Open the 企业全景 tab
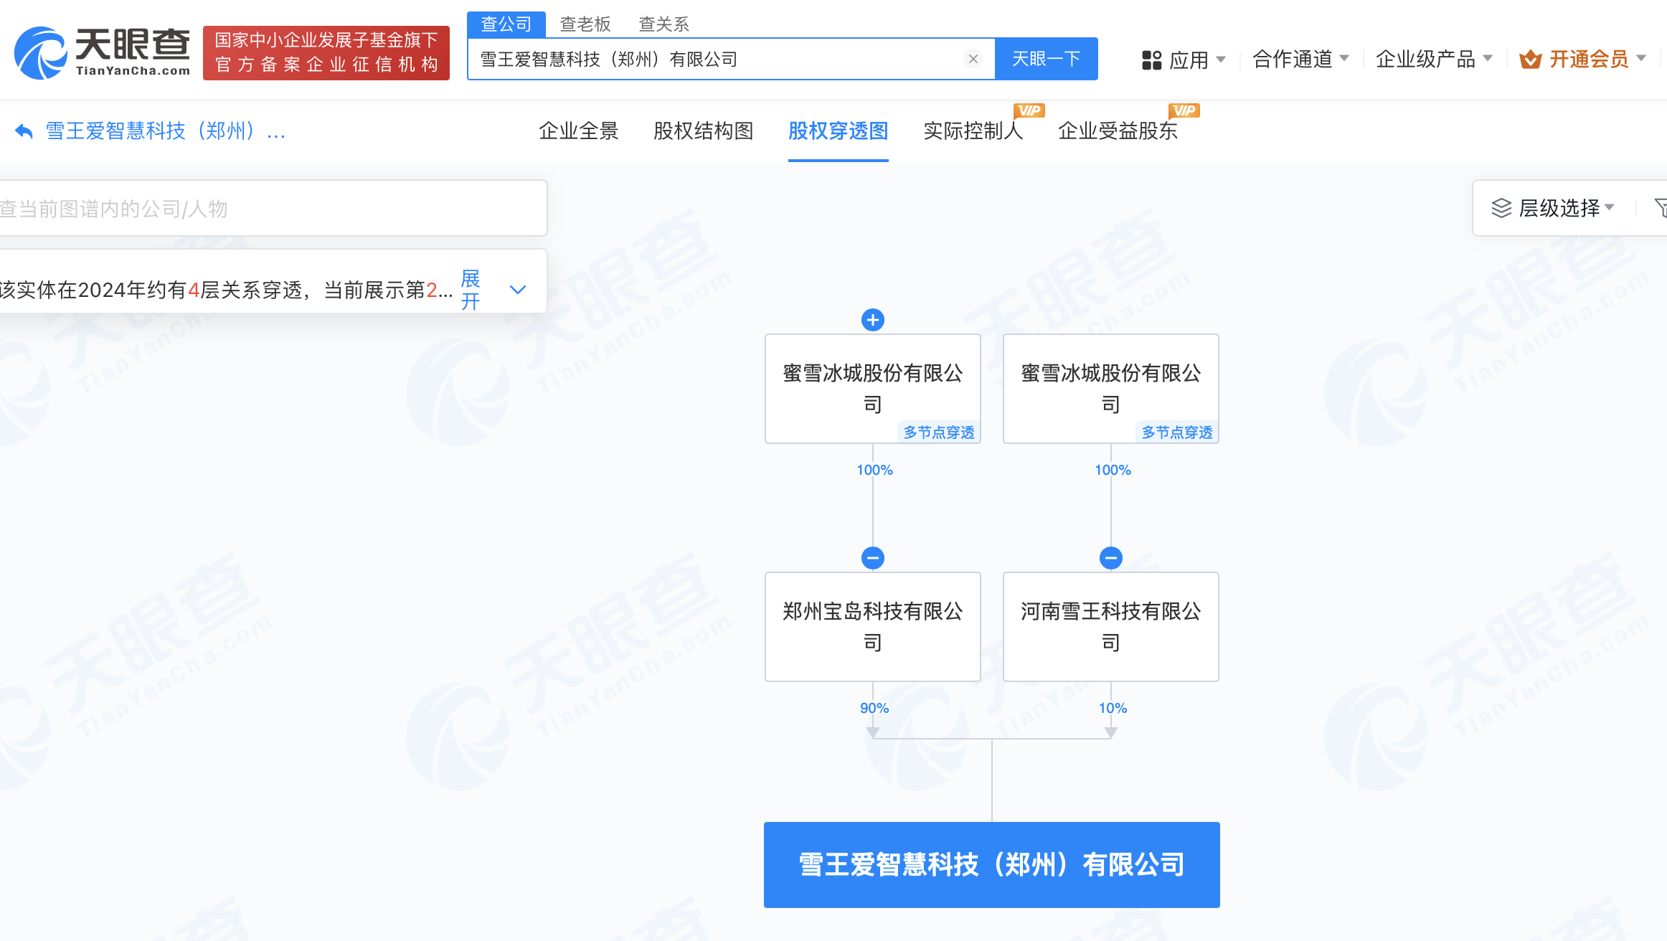This screenshot has width=1667, height=941. 578,131
